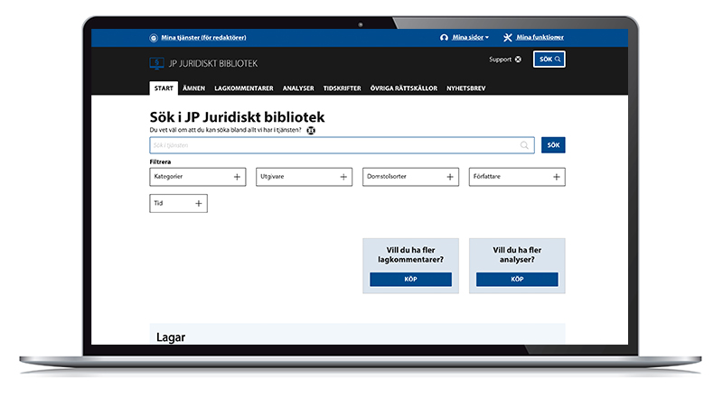
Task: Click the SÖK button in the black header
Action: tap(549, 59)
